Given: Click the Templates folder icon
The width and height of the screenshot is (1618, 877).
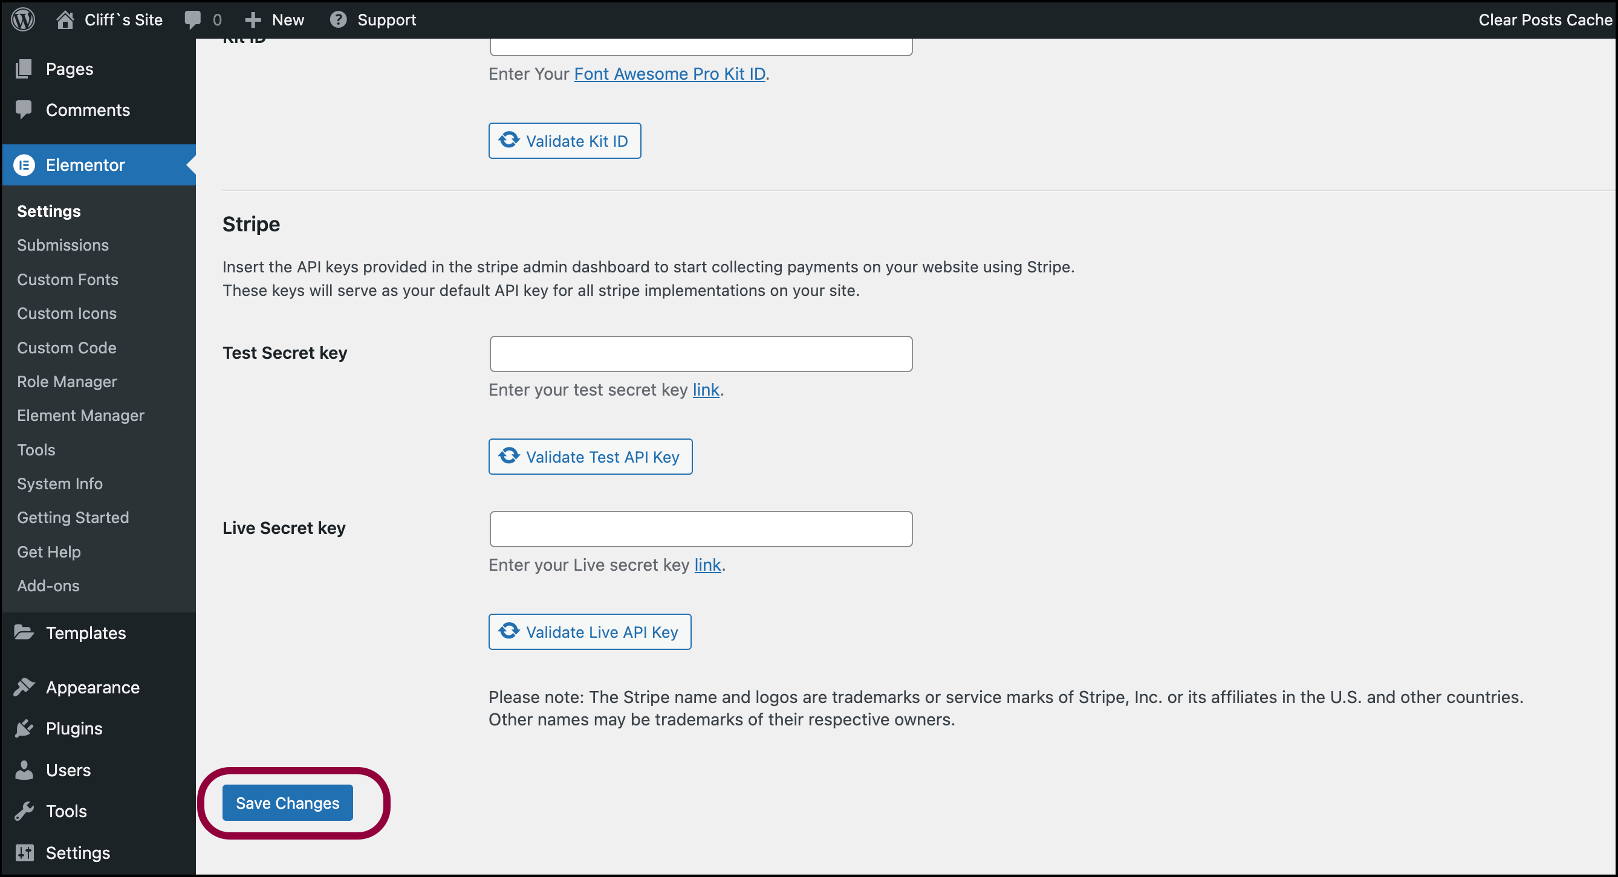Looking at the screenshot, I should [24, 632].
